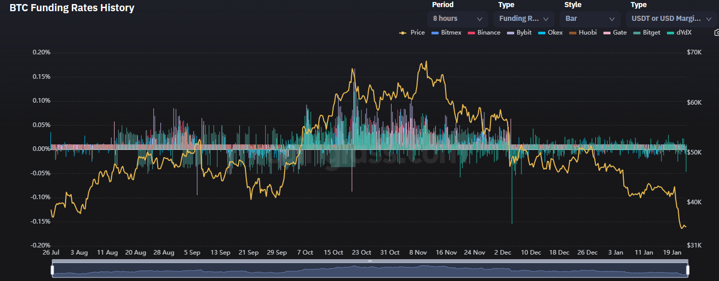Click the 26 Jul date on the x-axis

point(50,253)
